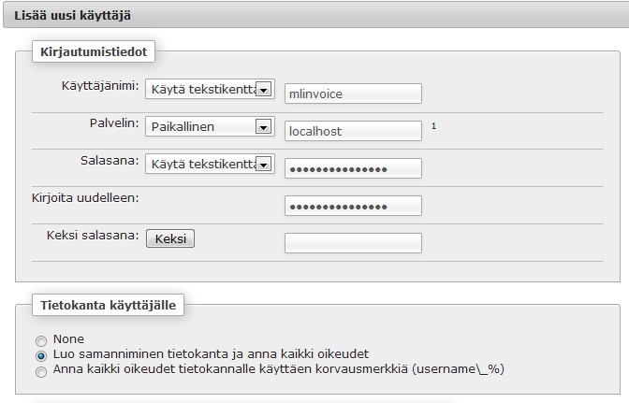Click the Kirjoita uudelleen label

click(85, 198)
